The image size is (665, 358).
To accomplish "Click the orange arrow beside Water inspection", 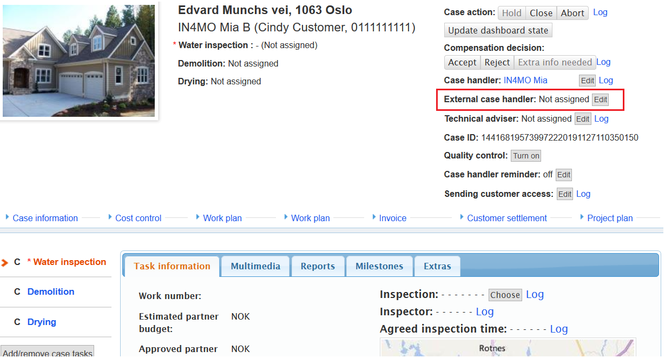I will [5, 263].
